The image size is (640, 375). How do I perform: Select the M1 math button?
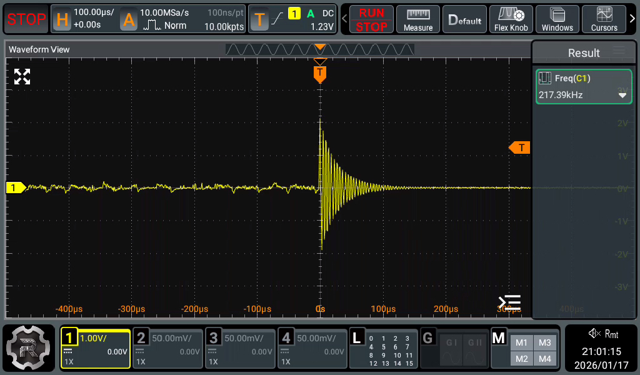tap(522, 342)
